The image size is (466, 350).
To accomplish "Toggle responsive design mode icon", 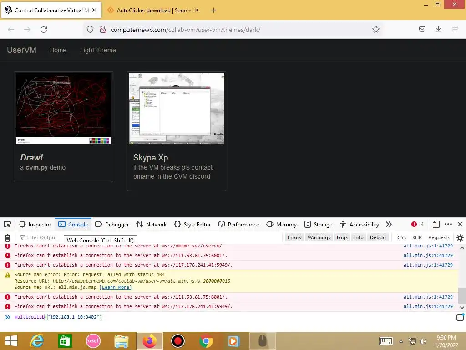I will [436, 224].
